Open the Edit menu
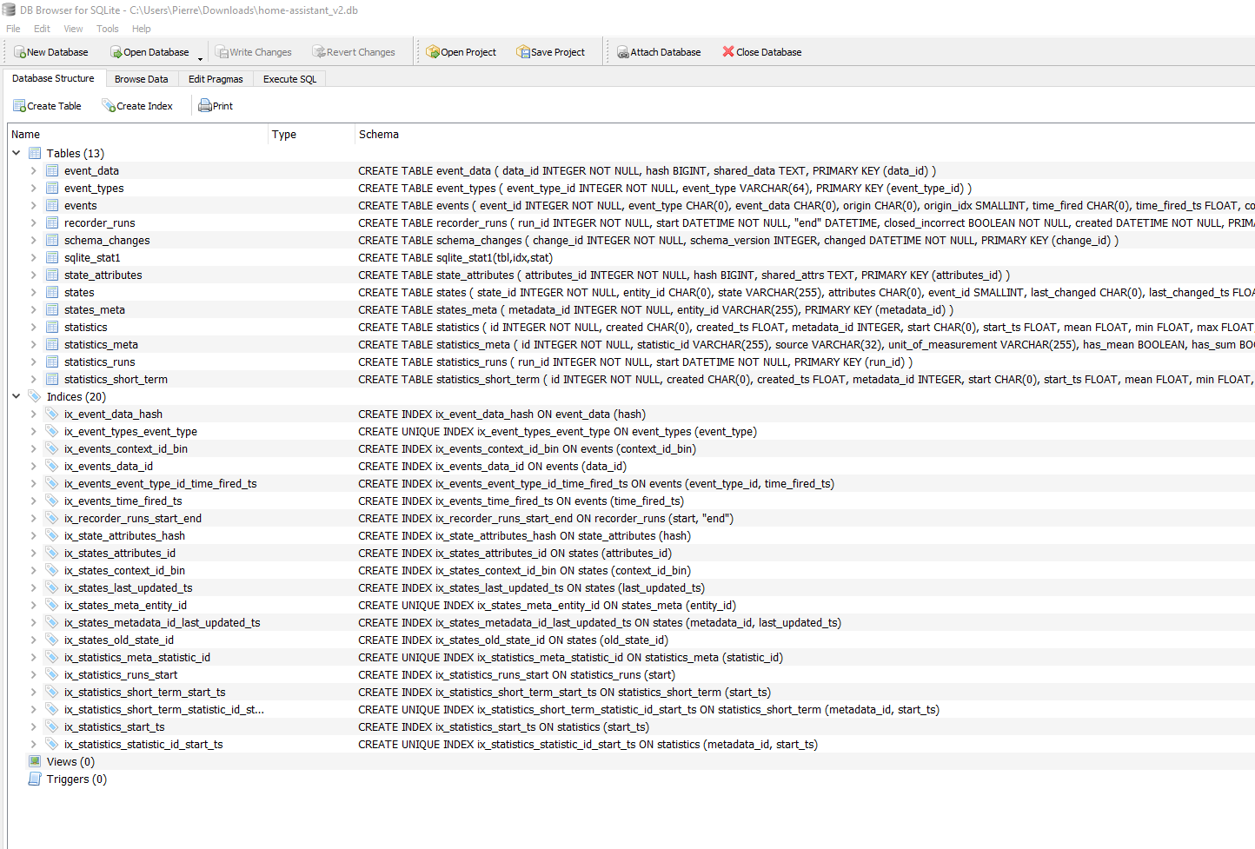This screenshot has width=1255, height=849. [x=42, y=29]
